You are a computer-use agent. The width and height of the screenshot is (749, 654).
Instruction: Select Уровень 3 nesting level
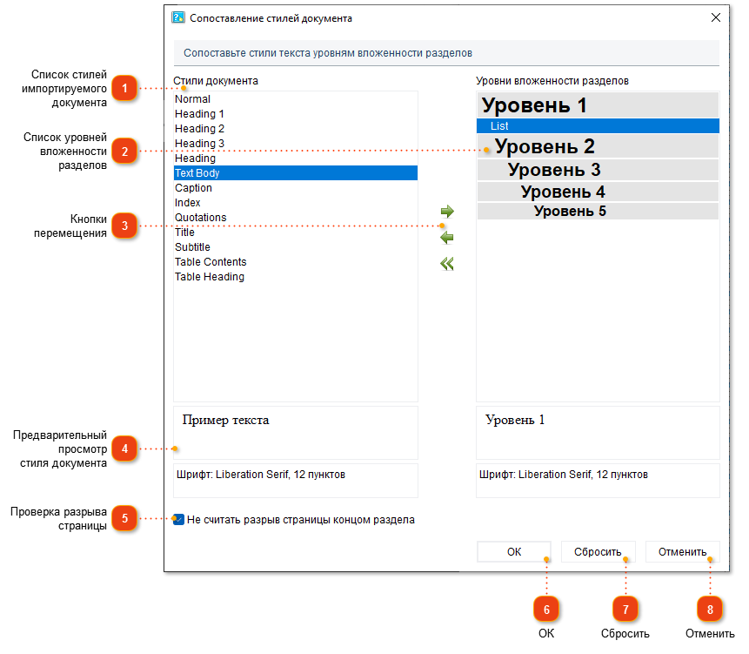(x=554, y=170)
